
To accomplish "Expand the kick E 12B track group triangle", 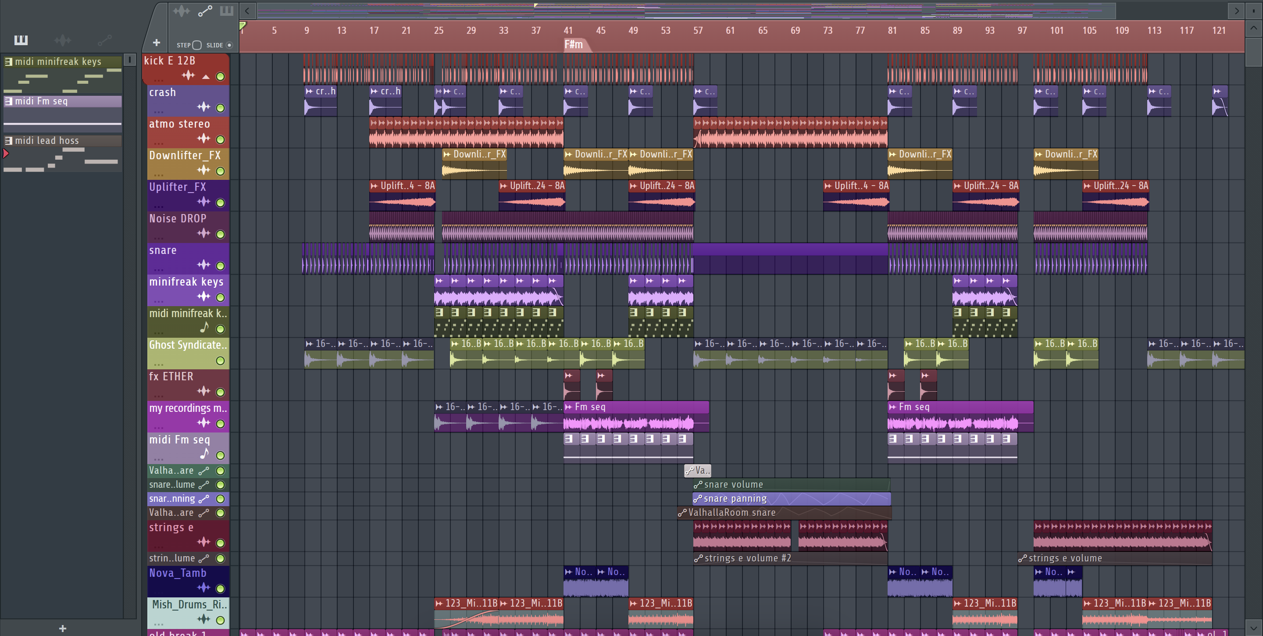I will point(206,76).
